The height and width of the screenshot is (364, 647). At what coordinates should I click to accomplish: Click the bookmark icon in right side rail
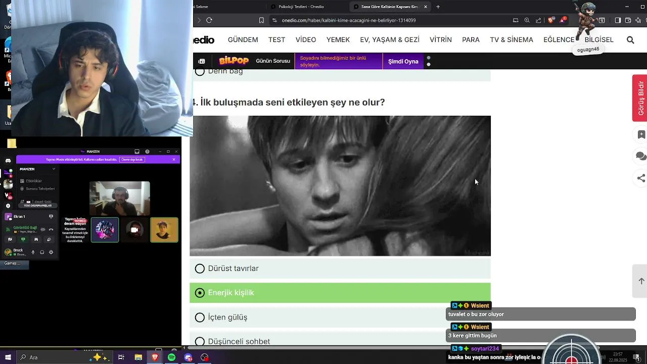point(641,134)
